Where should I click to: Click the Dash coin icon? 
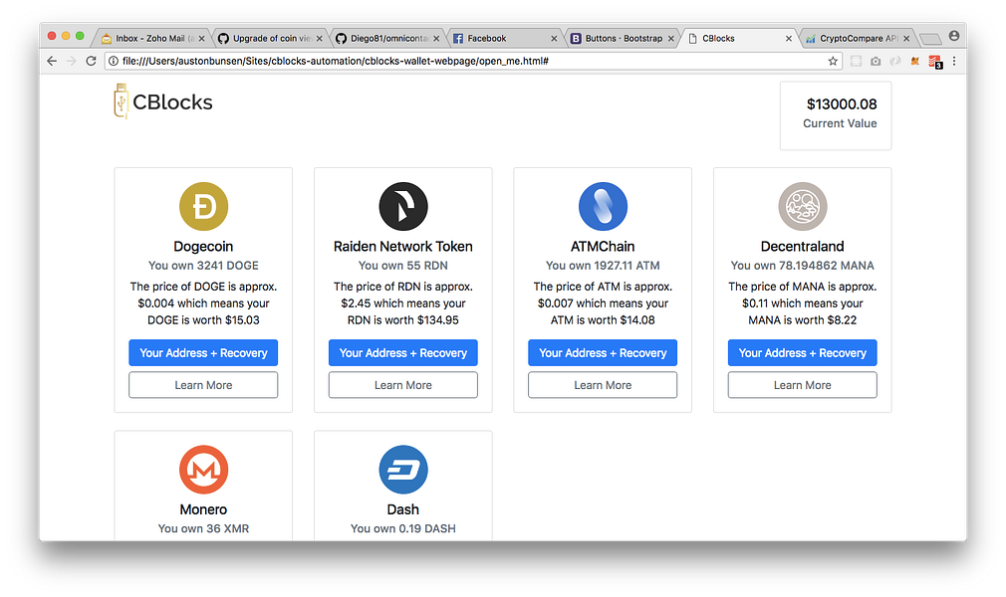pos(403,470)
